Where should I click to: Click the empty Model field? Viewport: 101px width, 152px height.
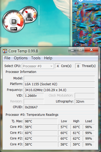[x=59, y=78]
